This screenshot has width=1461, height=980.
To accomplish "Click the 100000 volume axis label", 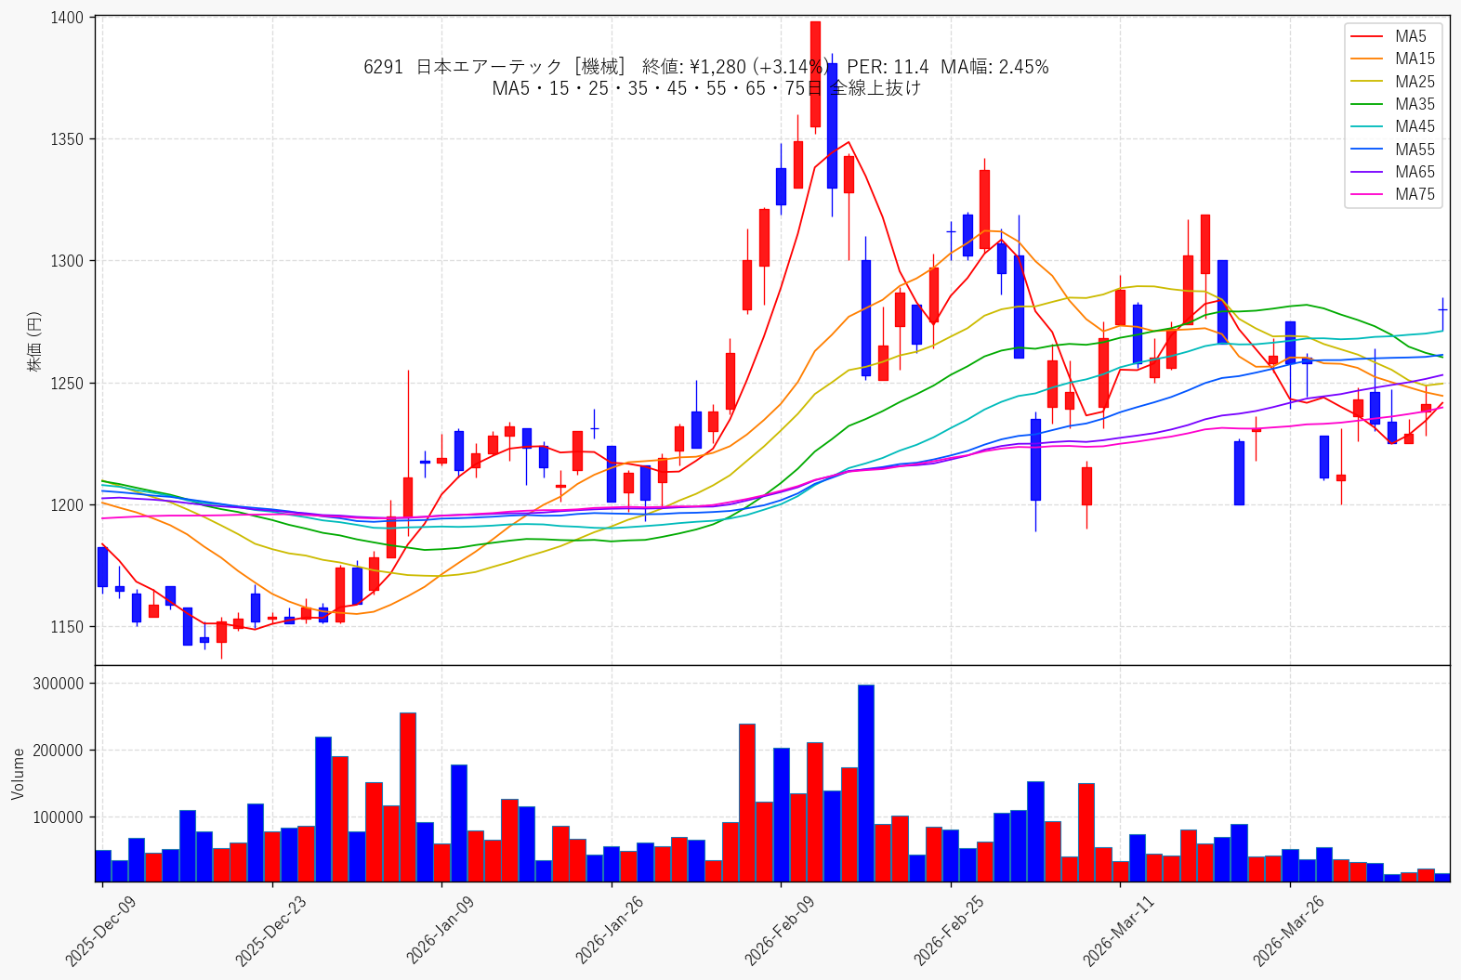I will (59, 817).
